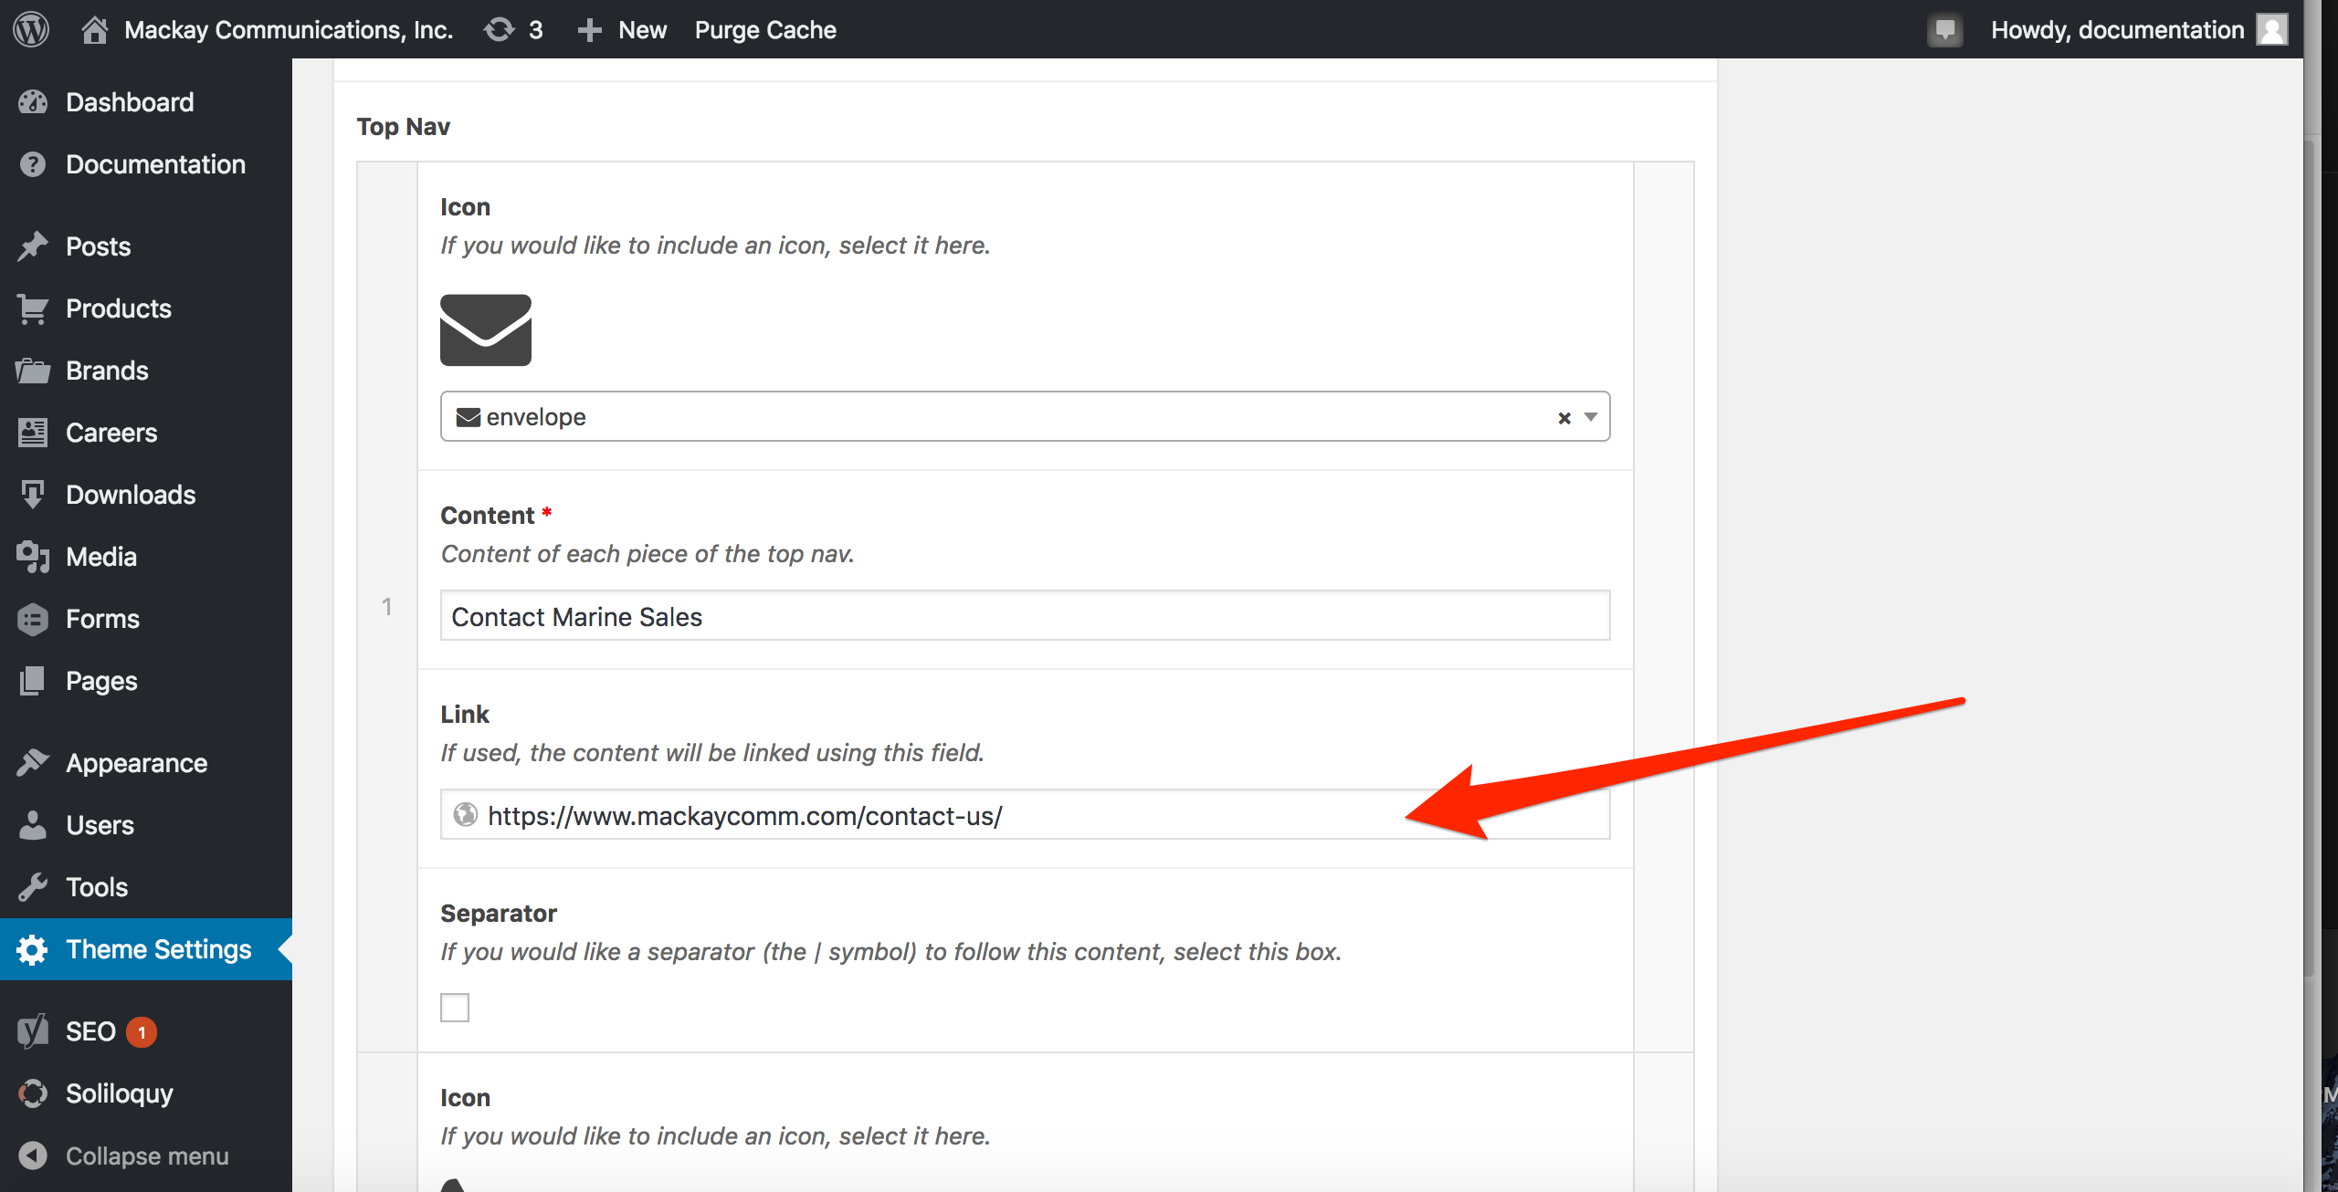Click the Users person icon
The width and height of the screenshot is (2338, 1192).
[33, 825]
